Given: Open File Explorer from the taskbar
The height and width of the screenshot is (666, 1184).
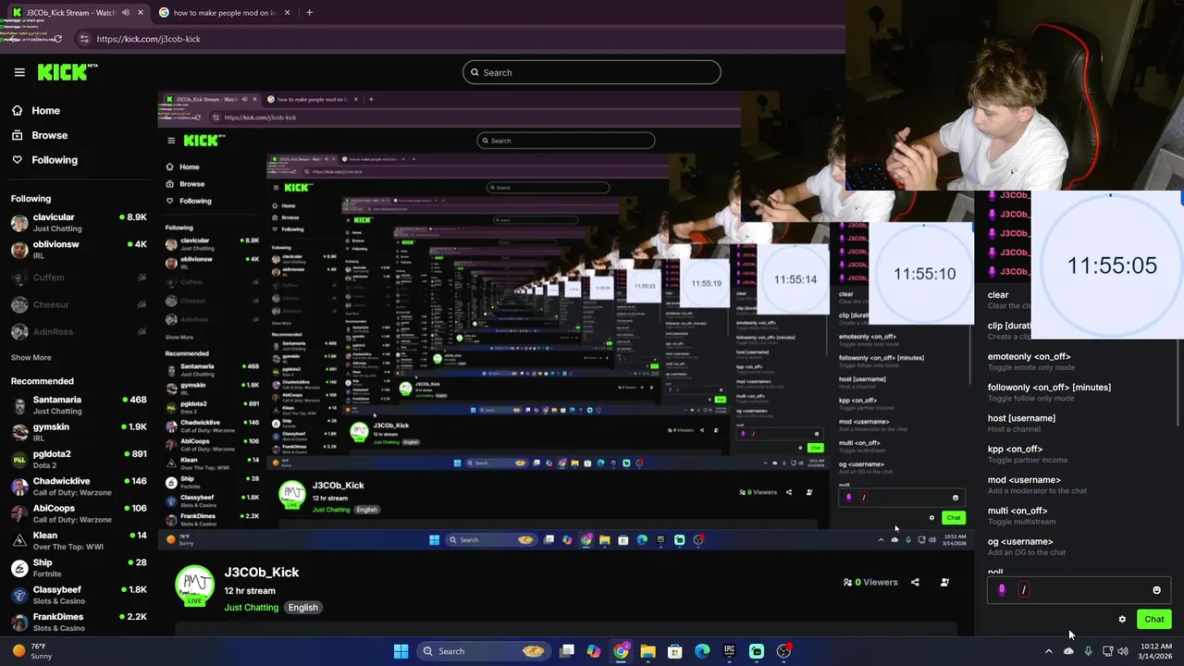Looking at the screenshot, I should tap(647, 651).
